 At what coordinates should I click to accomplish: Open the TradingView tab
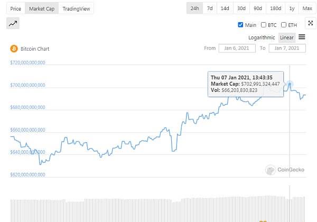pyautogui.click(x=76, y=8)
